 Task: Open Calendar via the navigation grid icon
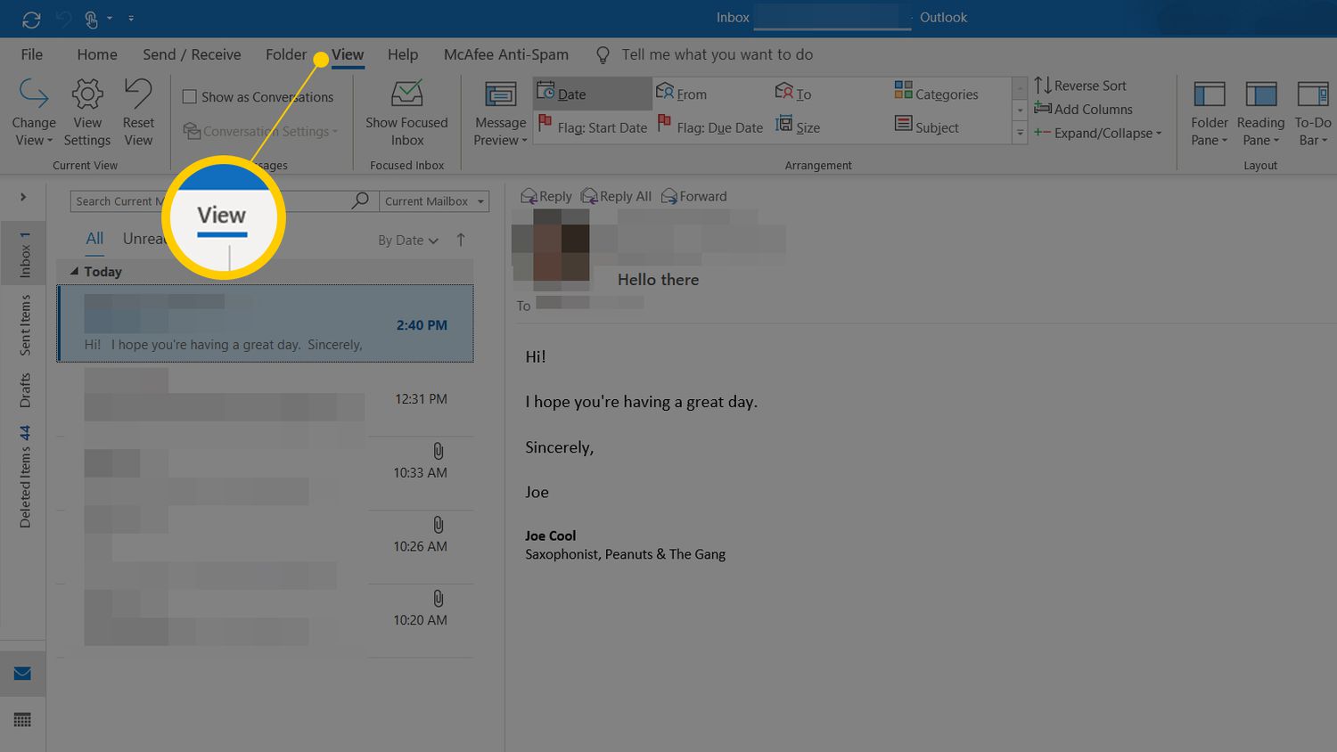[22, 719]
